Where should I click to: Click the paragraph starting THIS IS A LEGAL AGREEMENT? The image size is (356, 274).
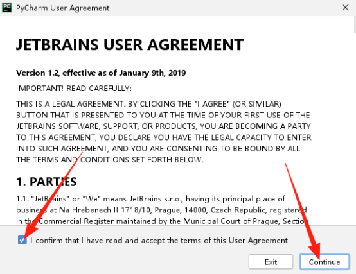(163, 132)
